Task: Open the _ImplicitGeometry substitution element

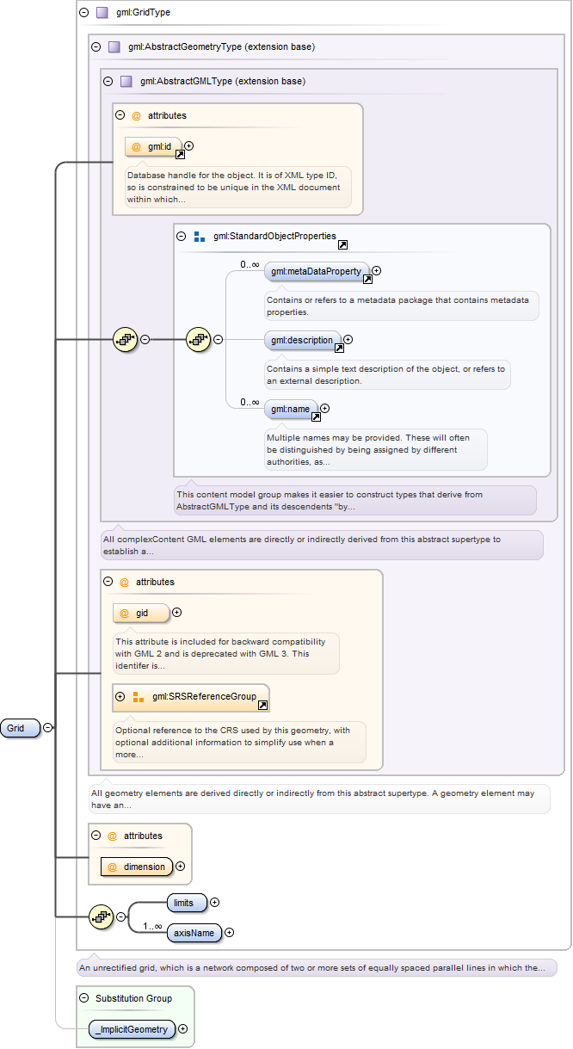Action: 132,1028
